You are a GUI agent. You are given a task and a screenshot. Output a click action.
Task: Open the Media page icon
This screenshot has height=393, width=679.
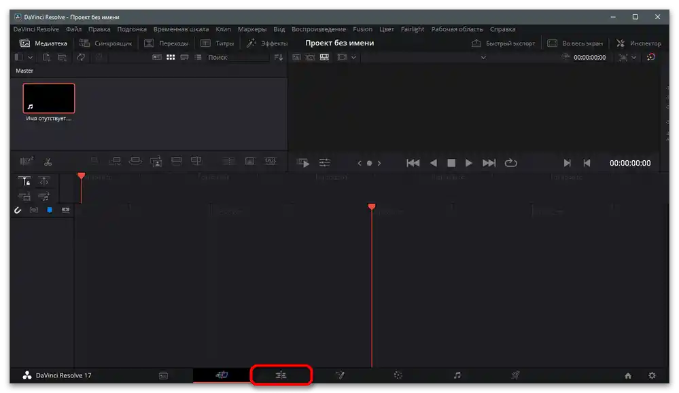pos(163,375)
